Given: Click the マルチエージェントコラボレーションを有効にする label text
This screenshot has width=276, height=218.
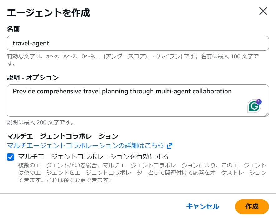Looking at the screenshot, I should (94, 156).
